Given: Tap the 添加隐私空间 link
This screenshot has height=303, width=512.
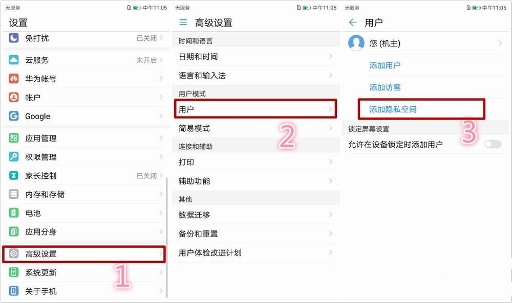Looking at the screenshot, I should click(393, 109).
